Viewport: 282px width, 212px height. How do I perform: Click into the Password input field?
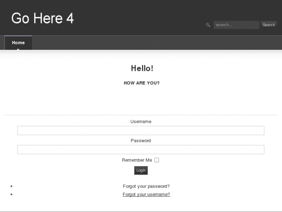pyautogui.click(x=141, y=150)
